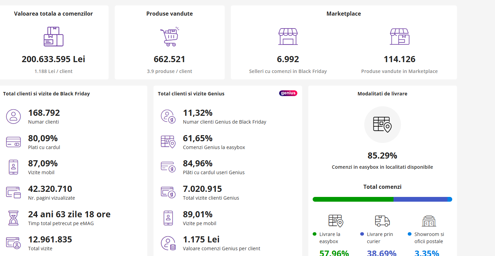
Task: Click the green legend dot for Livrare la easybox
Action: point(314,234)
